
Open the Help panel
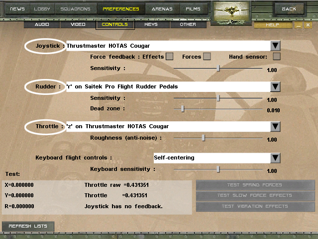pyautogui.click(x=272, y=25)
